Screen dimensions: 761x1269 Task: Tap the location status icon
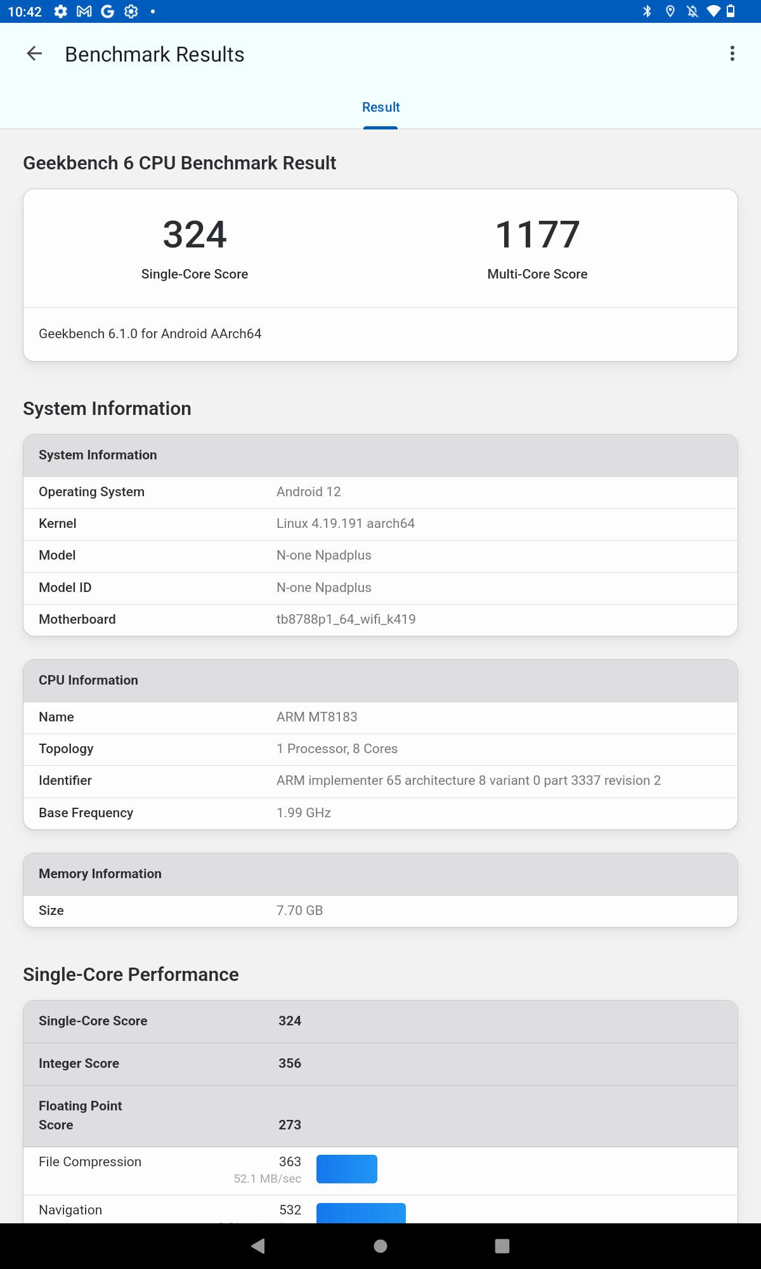coord(670,11)
